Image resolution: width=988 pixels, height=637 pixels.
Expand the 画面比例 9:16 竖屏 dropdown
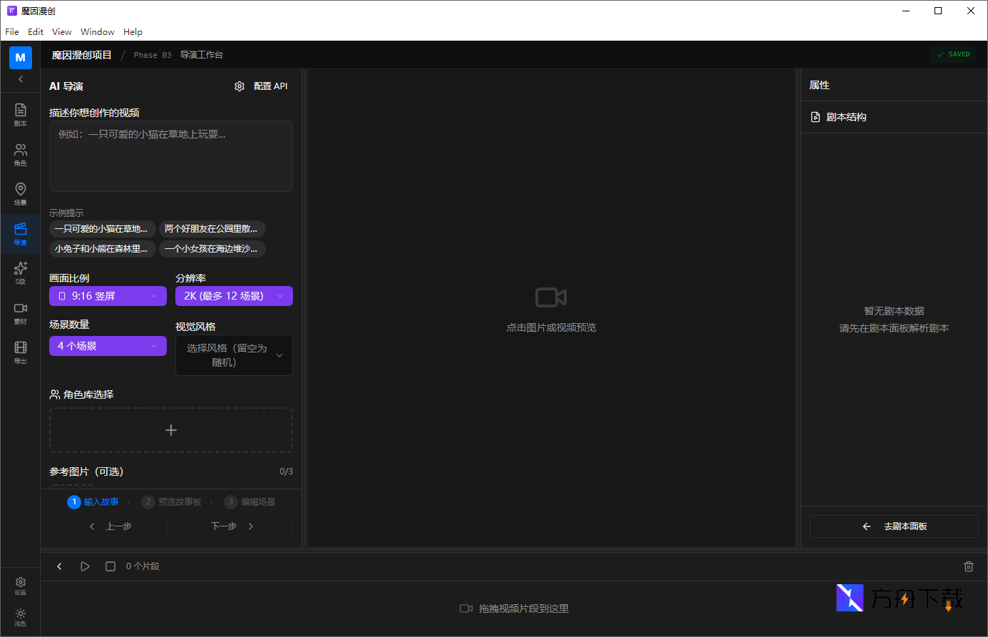click(x=108, y=296)
